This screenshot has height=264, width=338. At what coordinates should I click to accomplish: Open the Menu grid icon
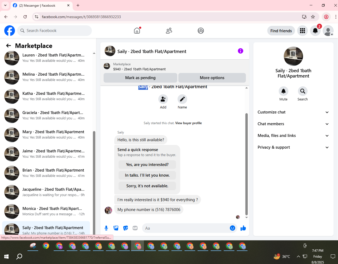point(302,31)
